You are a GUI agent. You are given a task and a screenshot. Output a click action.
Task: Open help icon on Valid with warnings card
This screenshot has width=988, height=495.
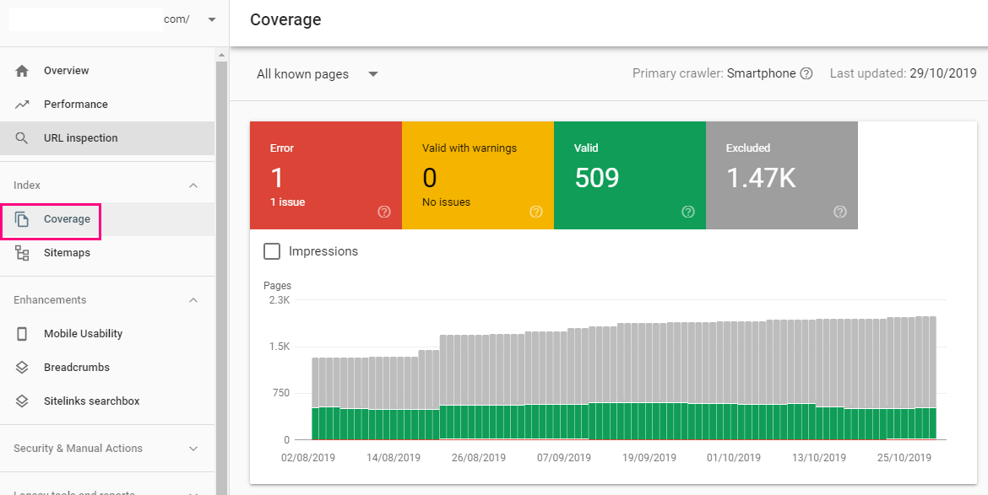coord(536,212)
